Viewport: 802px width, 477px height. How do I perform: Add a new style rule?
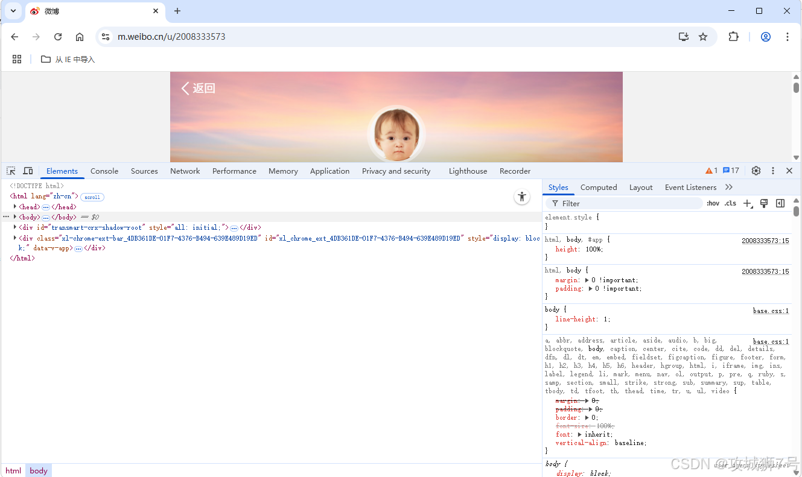[x=748, y=203]
